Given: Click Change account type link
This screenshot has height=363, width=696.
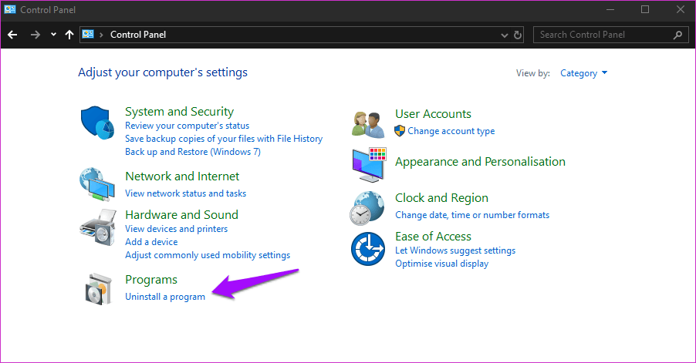Looking at the screenshot, I should coord(451,131).
